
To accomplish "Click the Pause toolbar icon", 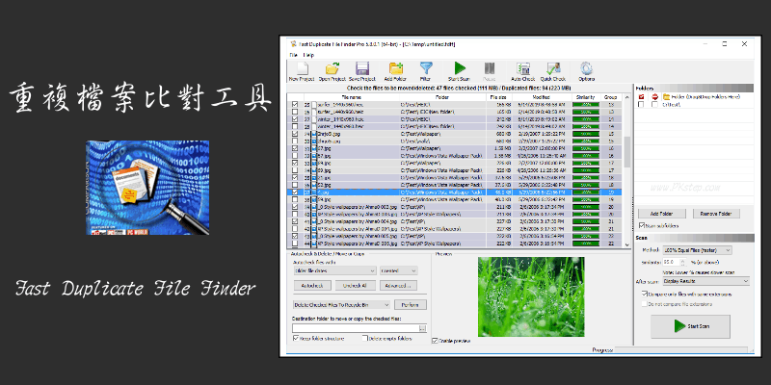I will click(490, 68).
